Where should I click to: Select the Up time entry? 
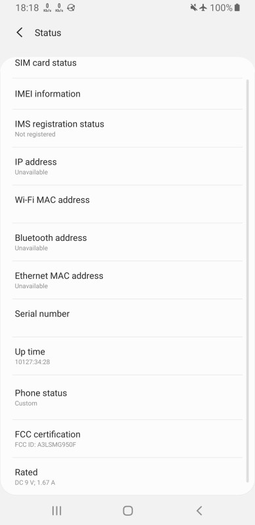pyautogui.click(x=127, y=356)
